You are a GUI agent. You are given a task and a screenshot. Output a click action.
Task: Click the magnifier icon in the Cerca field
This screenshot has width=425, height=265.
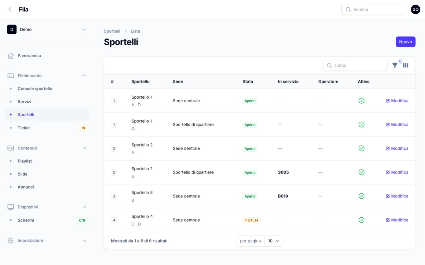(329, 66)
